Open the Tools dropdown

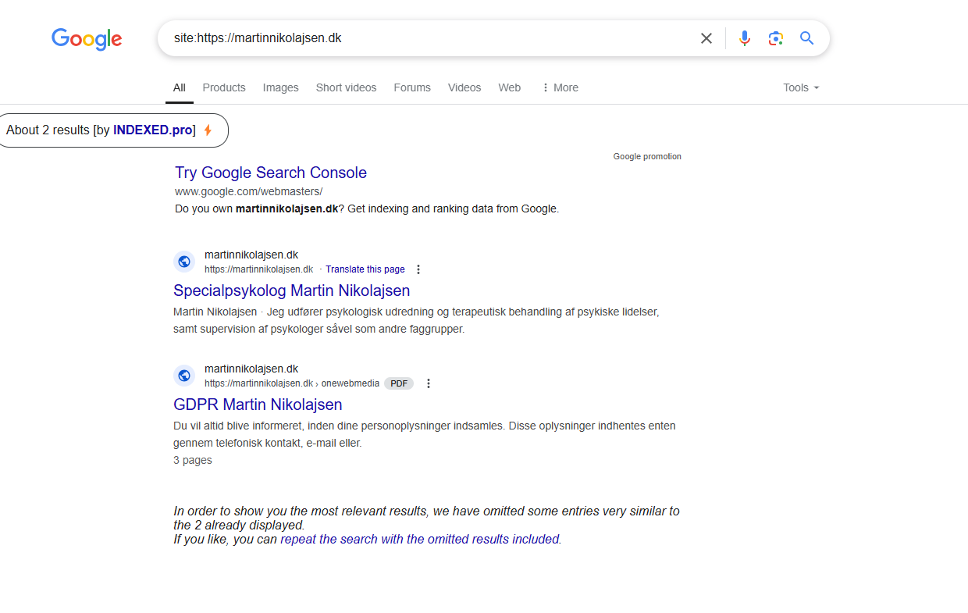pyautogui.click(x=802, y=87)
